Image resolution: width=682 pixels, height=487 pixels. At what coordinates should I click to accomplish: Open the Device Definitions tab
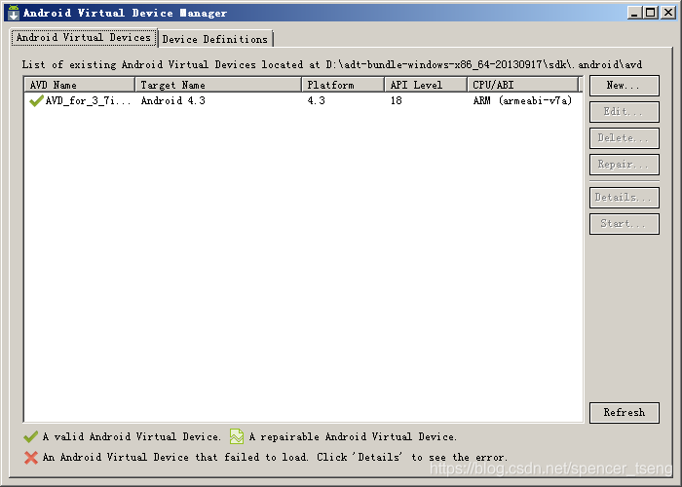click(215, 39)
